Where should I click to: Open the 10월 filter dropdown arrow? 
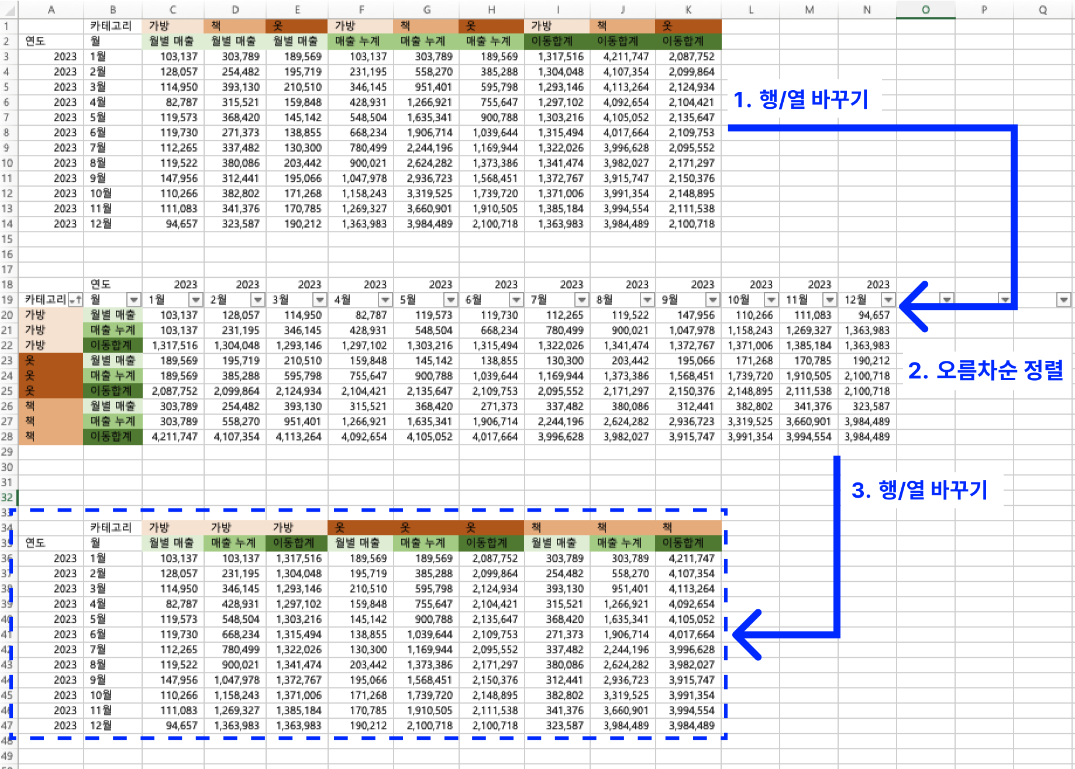(x=771, y=300)
